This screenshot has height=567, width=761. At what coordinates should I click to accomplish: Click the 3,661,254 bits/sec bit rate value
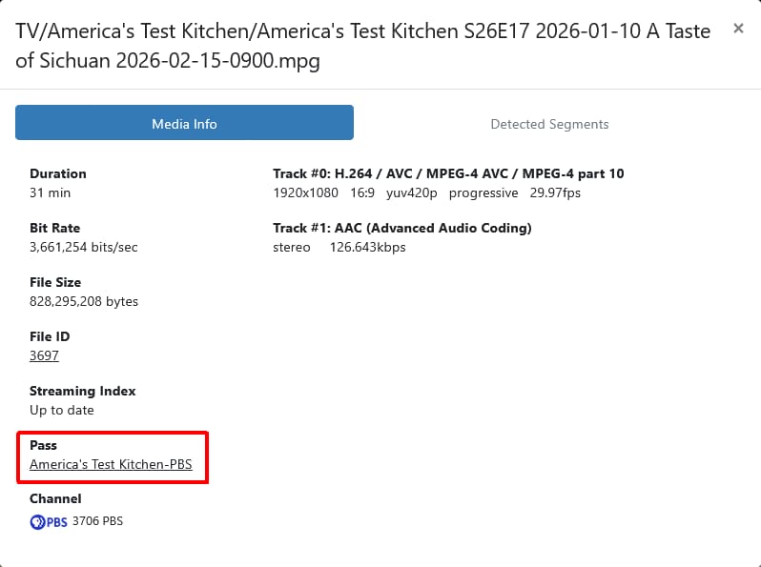[84, 247]
